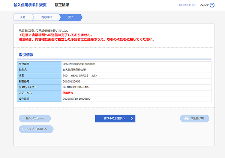
Task: Click the printer icon on 申込書印刷 button
Action: (186, 118)
